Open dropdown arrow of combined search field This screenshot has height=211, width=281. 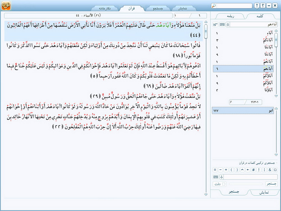221,177
